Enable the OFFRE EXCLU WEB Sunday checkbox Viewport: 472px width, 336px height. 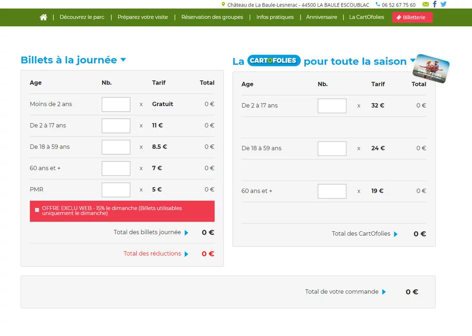tap(37, 210)
